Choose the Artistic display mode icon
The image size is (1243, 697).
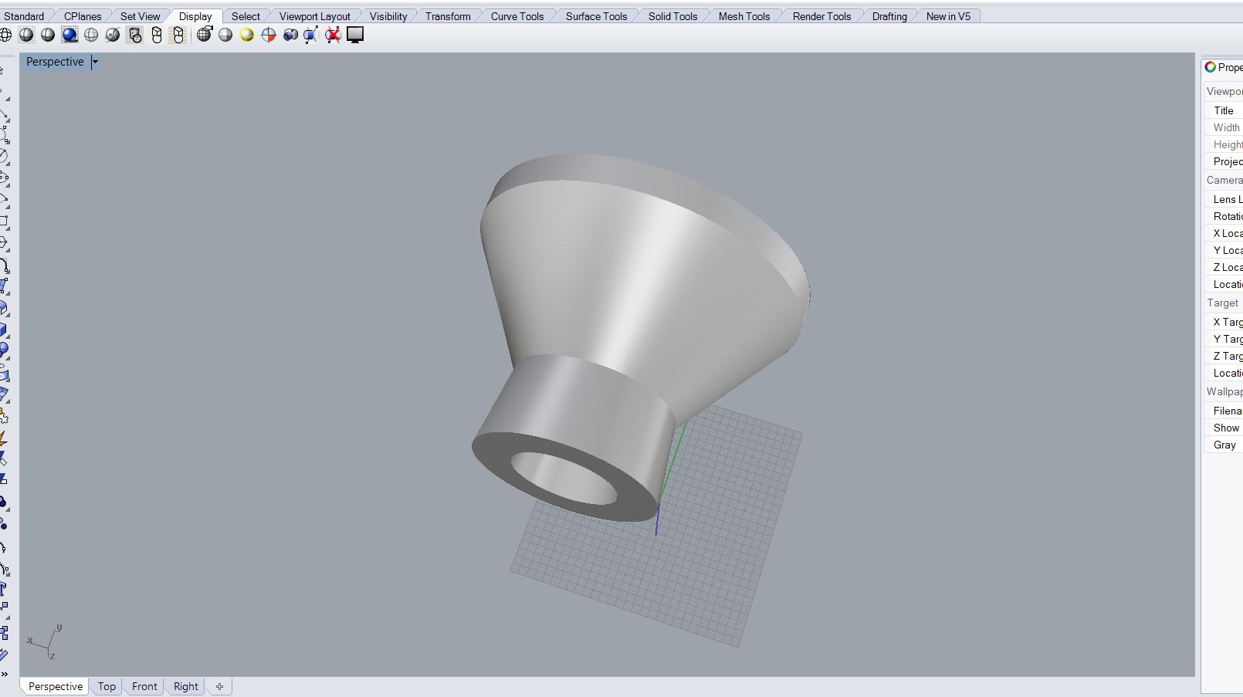157,35
